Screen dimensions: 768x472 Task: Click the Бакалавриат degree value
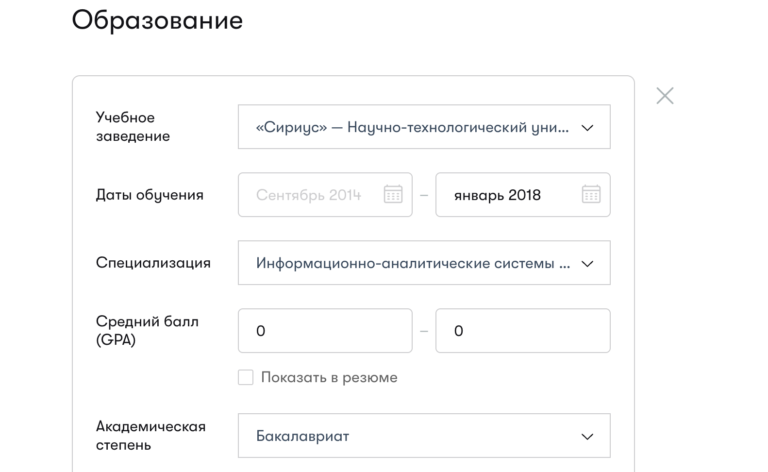coord(302,436)
